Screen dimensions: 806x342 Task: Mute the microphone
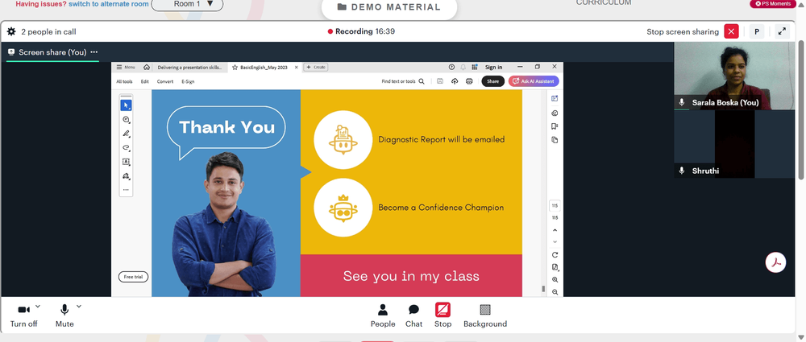(x=64, y=315)
